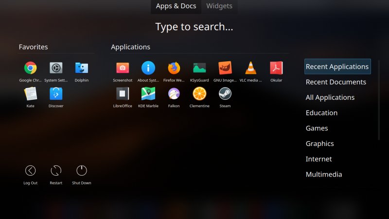Show the Multimedia category
Viewport: 389px width, 219px height.
323,174
